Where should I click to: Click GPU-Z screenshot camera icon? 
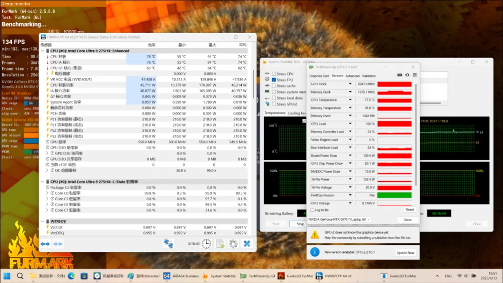(x=400, y=75)
